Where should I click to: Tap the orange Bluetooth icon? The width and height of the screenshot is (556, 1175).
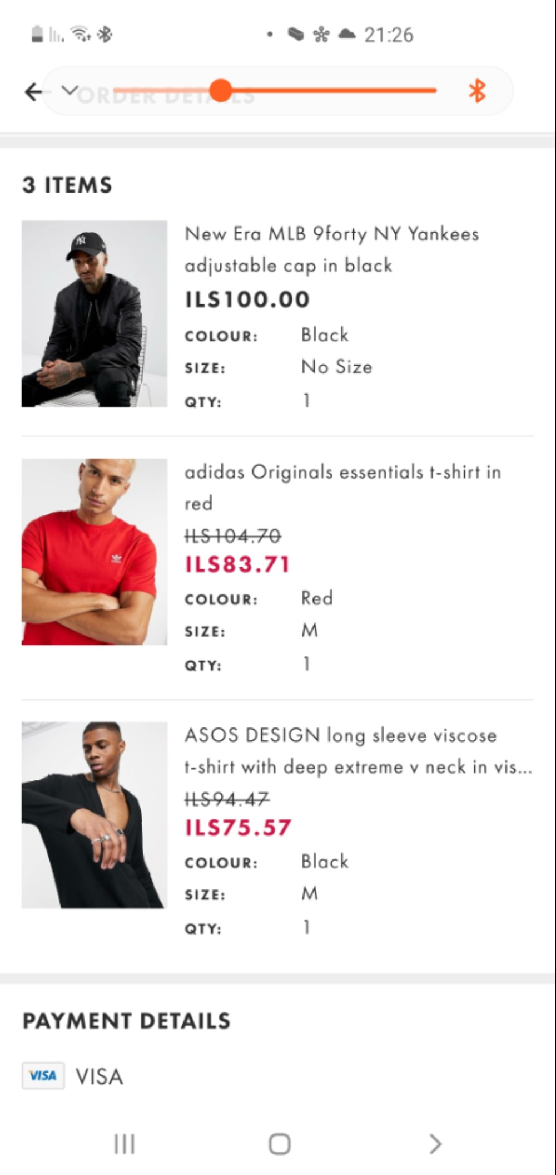pos(477,91)
